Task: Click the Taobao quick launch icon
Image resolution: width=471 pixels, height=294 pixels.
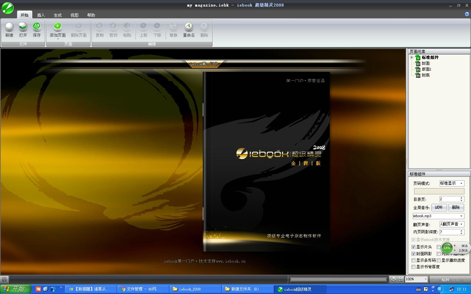Action: 38,289
